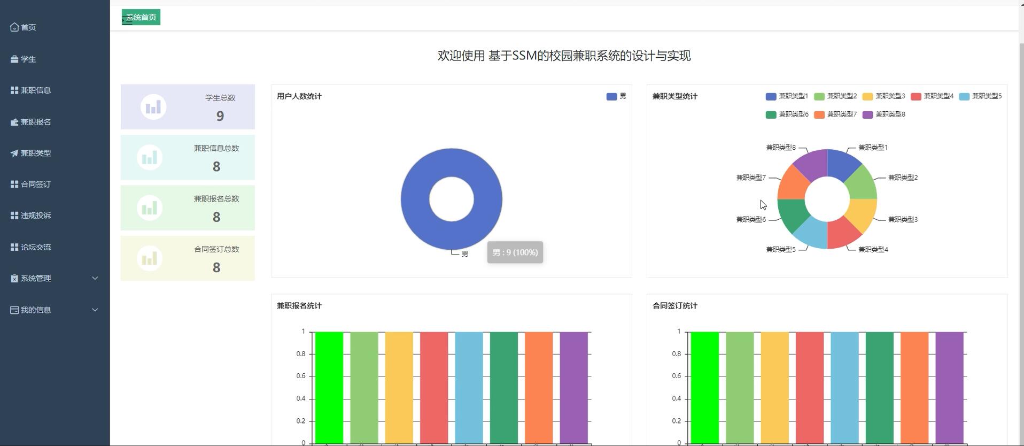Click the icon beside 兼职报名
Image resolution: width=1024 pixels, height=446 pixels.
14,122
